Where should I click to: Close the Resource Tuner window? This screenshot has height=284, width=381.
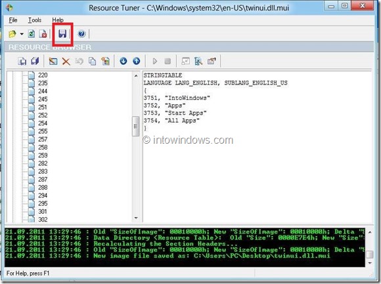(363, 6)
